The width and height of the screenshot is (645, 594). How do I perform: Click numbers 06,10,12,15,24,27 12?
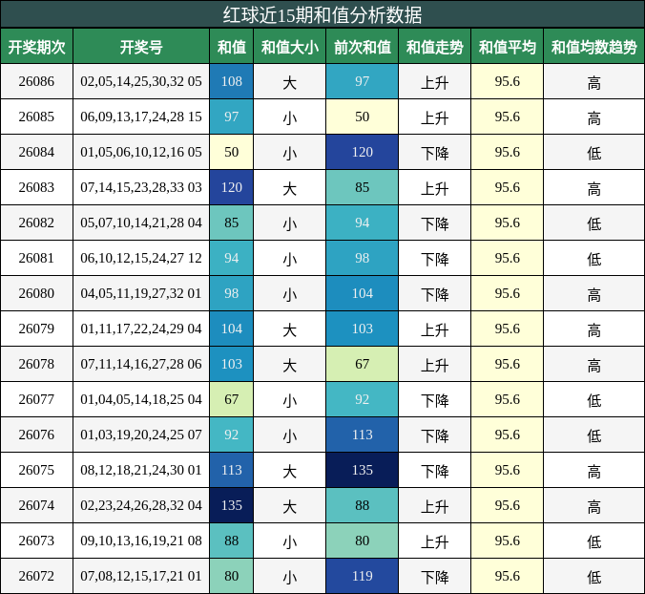tap(141, 258)
